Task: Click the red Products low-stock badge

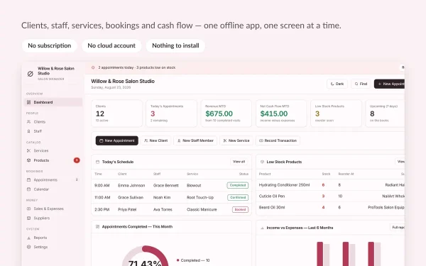Action: click(77, 160)
